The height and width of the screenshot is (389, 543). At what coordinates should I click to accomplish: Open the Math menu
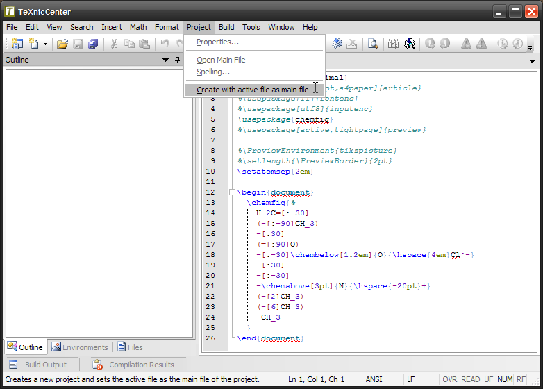click(x=138, y=27)
